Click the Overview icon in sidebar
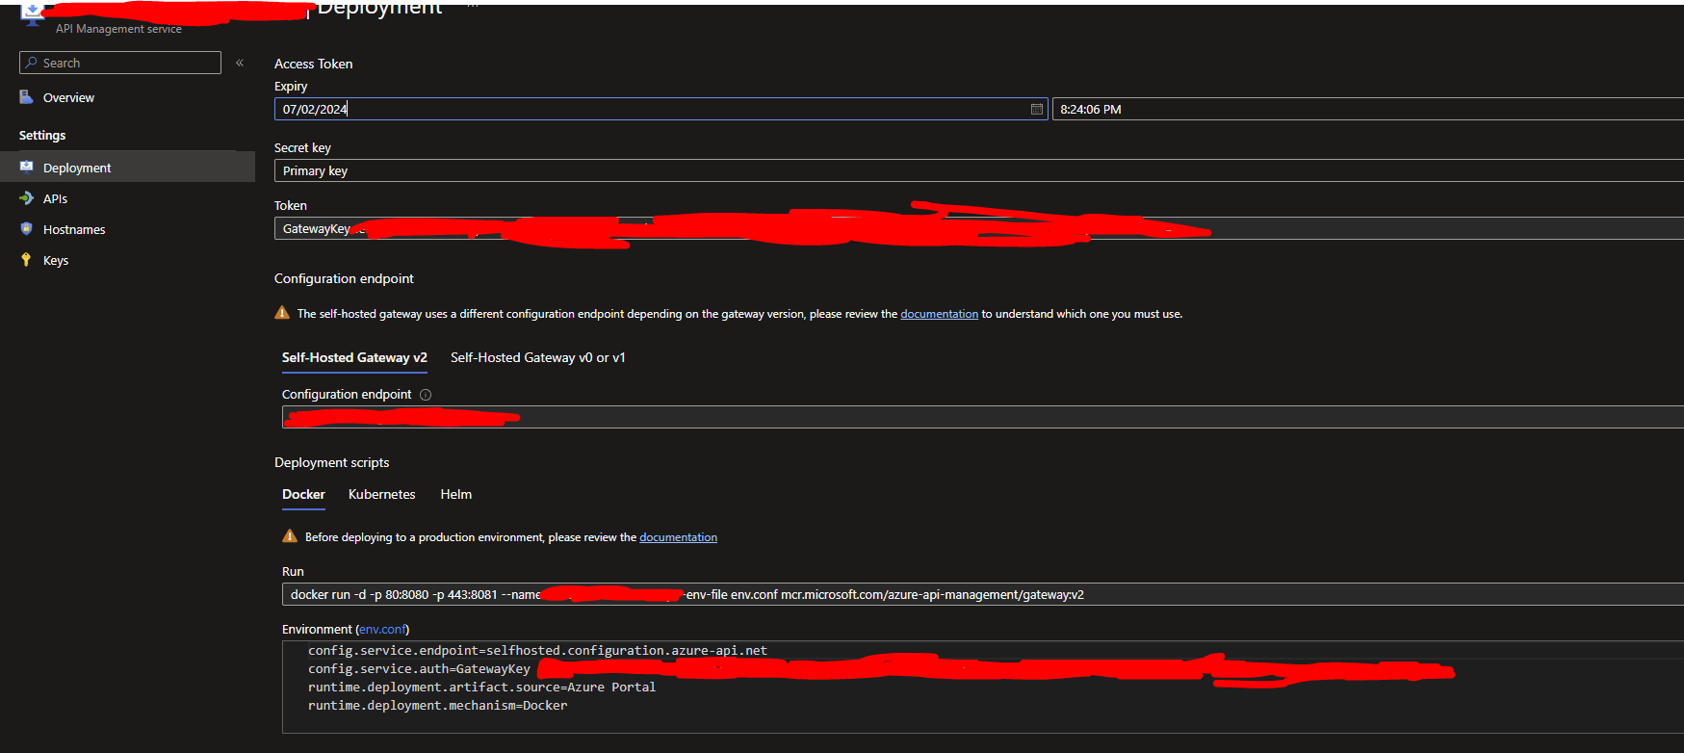This screenshot has height=753, width=1684. click(x=26, y=97)
